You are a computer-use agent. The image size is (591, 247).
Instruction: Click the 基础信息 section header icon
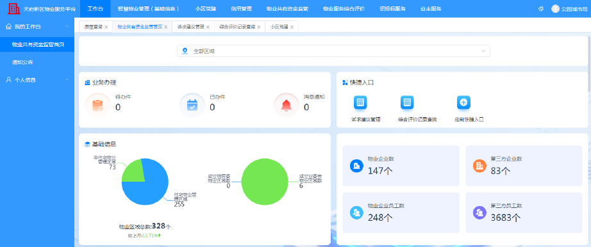tap(87, 144)
